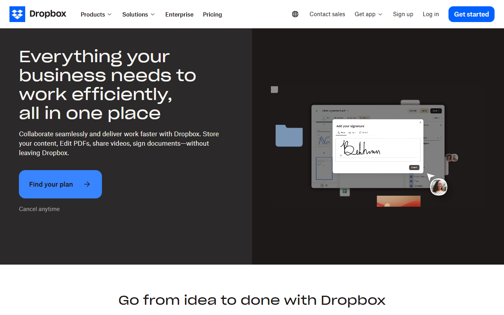
Task: Close the Add your signature dialog
Action: pyautogui.click(x=420, y=122)
